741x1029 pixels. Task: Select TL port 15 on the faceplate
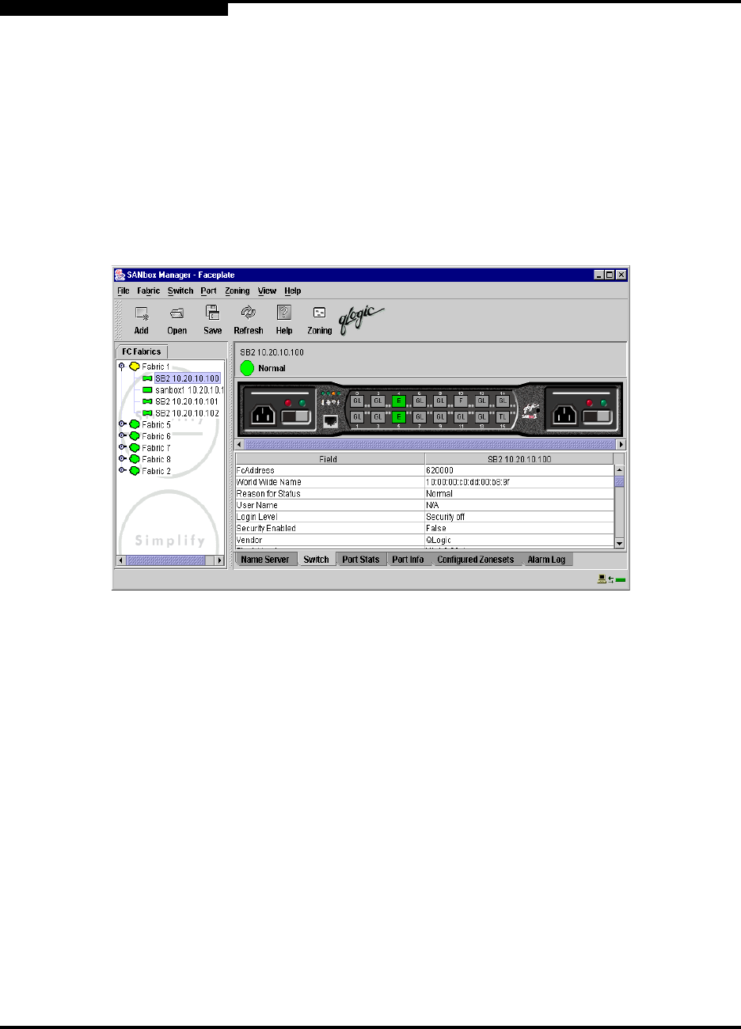pyautogui.click(x=503, y=416)
